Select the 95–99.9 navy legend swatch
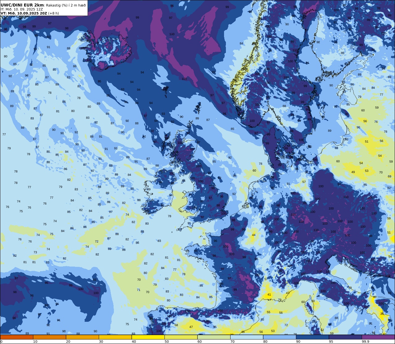Screen dimensions: 395x344 (345, 337)
